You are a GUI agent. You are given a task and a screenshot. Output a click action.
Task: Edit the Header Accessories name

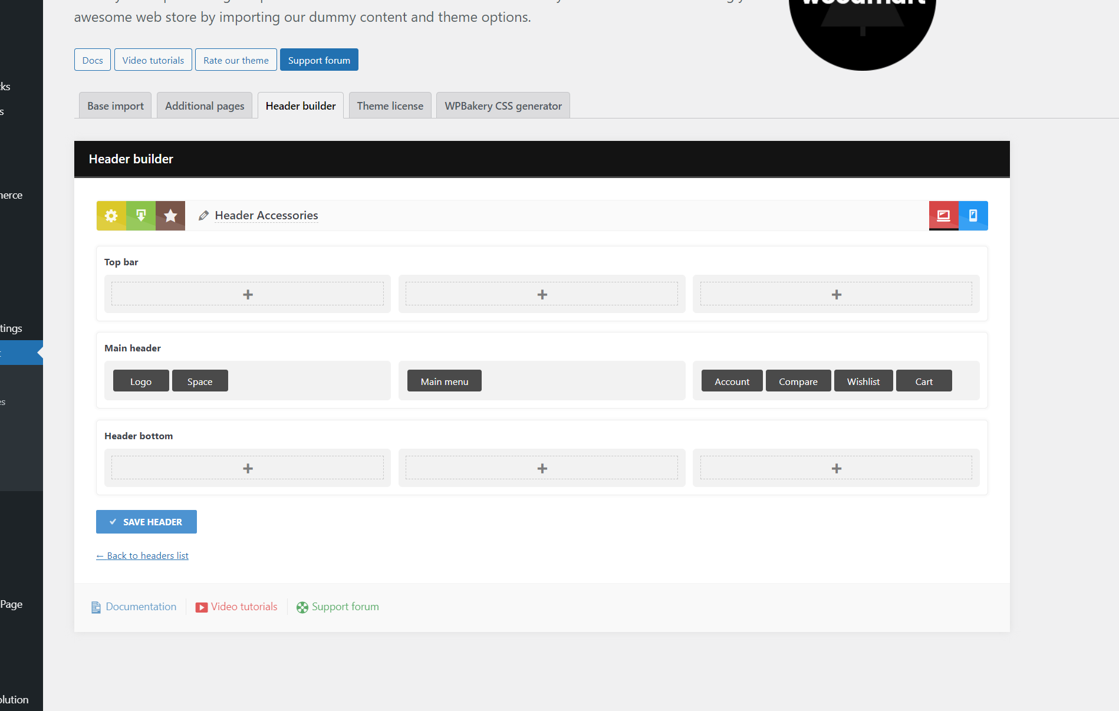266,215
